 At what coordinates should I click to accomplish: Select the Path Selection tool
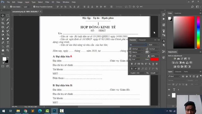(3, 47)
